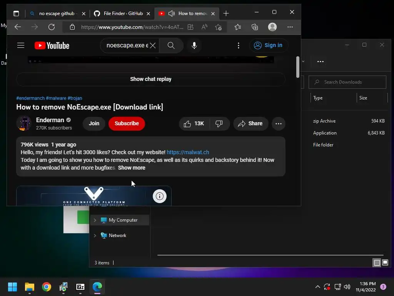Dislike the video
This screenshot has width=394, height=296.
pyautogui.click(x=219, y=124)
